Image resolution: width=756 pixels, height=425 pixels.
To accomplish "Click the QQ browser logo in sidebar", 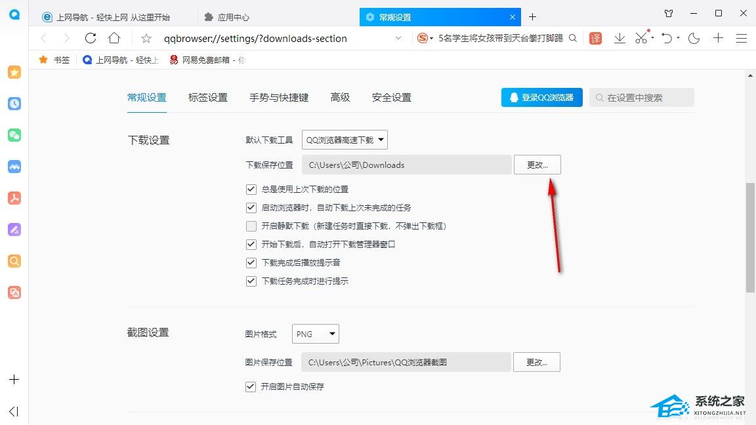I will [14, 14].
